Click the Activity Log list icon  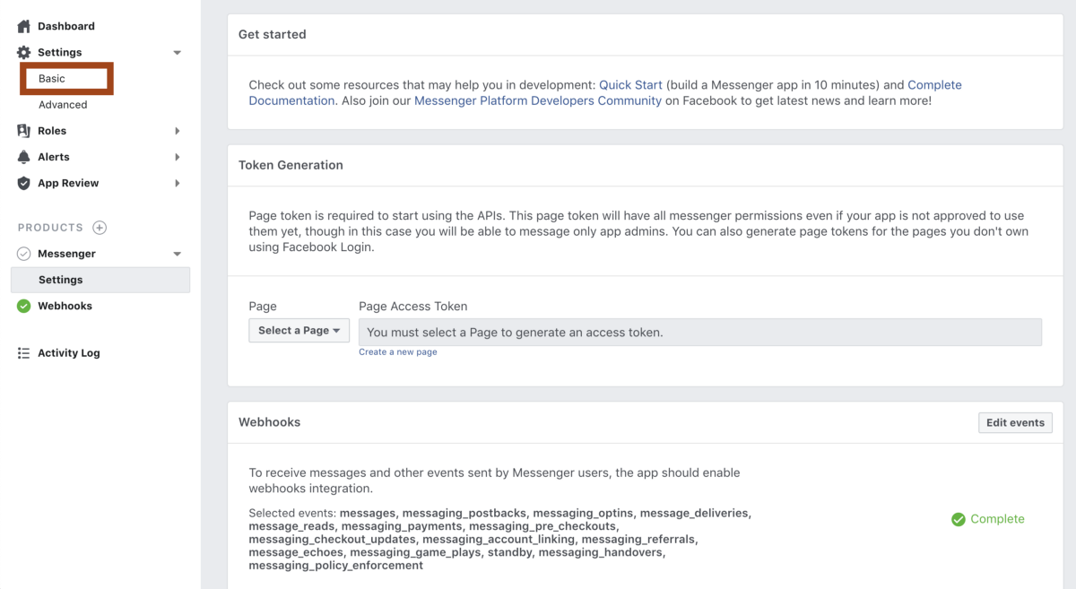[24, 353]
